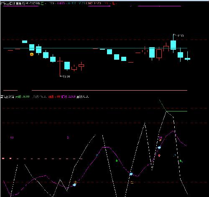The image size is (209, 197).
Task: Click the blue gem marker at the middle crossover
Action: point(131,174)
